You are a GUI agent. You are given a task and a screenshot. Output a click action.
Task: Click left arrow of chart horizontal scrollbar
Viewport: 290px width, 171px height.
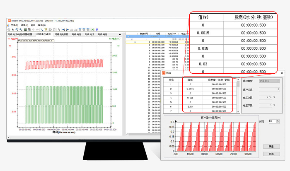[x=9, y=137]
